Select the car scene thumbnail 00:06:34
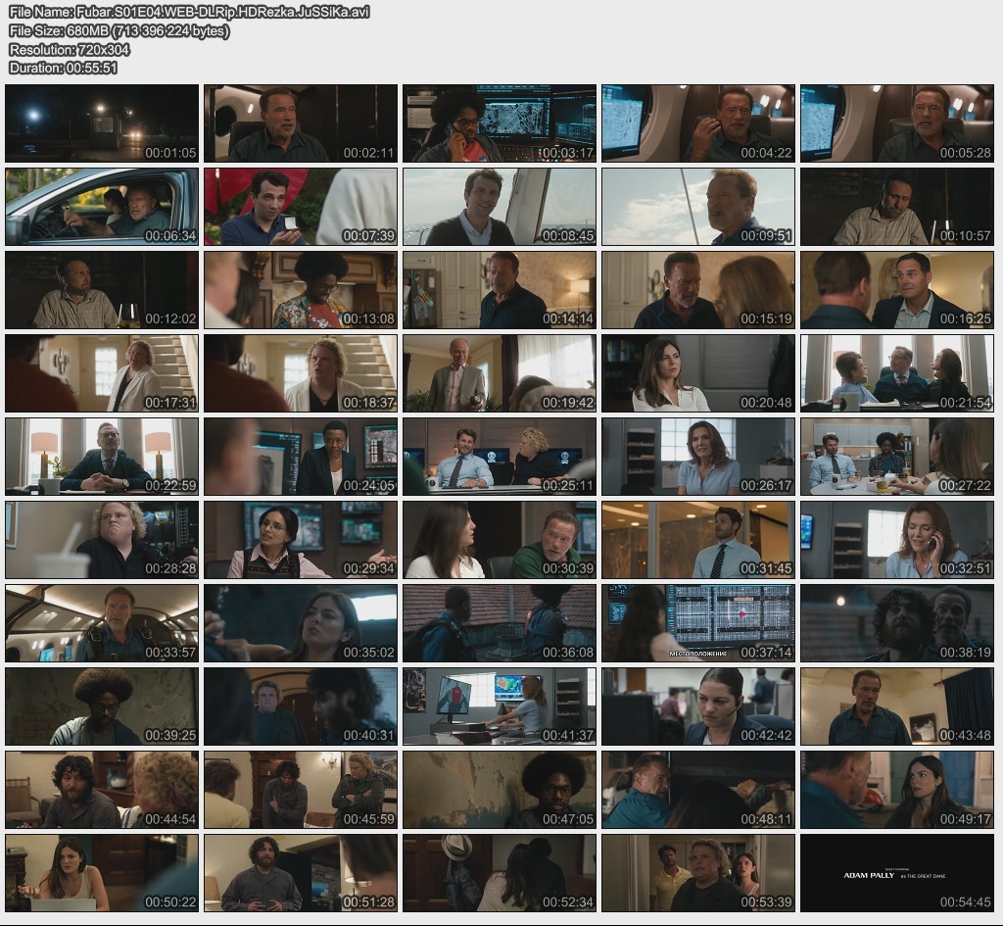 pyautogui.click(x=102, y=207)
